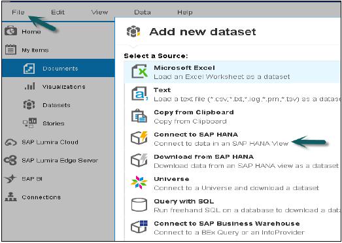Screen dimensions: 342x243
Task: Click 'Connect to a BEx Query or an InfoProvider'
Action: (229, 233)
